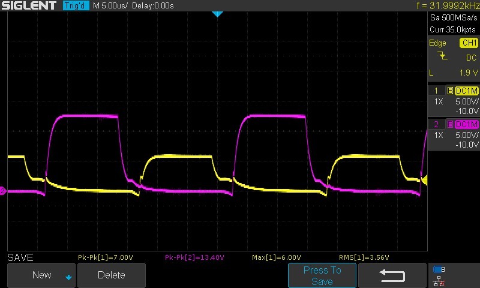Click the USB drive status icon
The height and width of the screenshot is (288, 480).
(x=439, y=269)
